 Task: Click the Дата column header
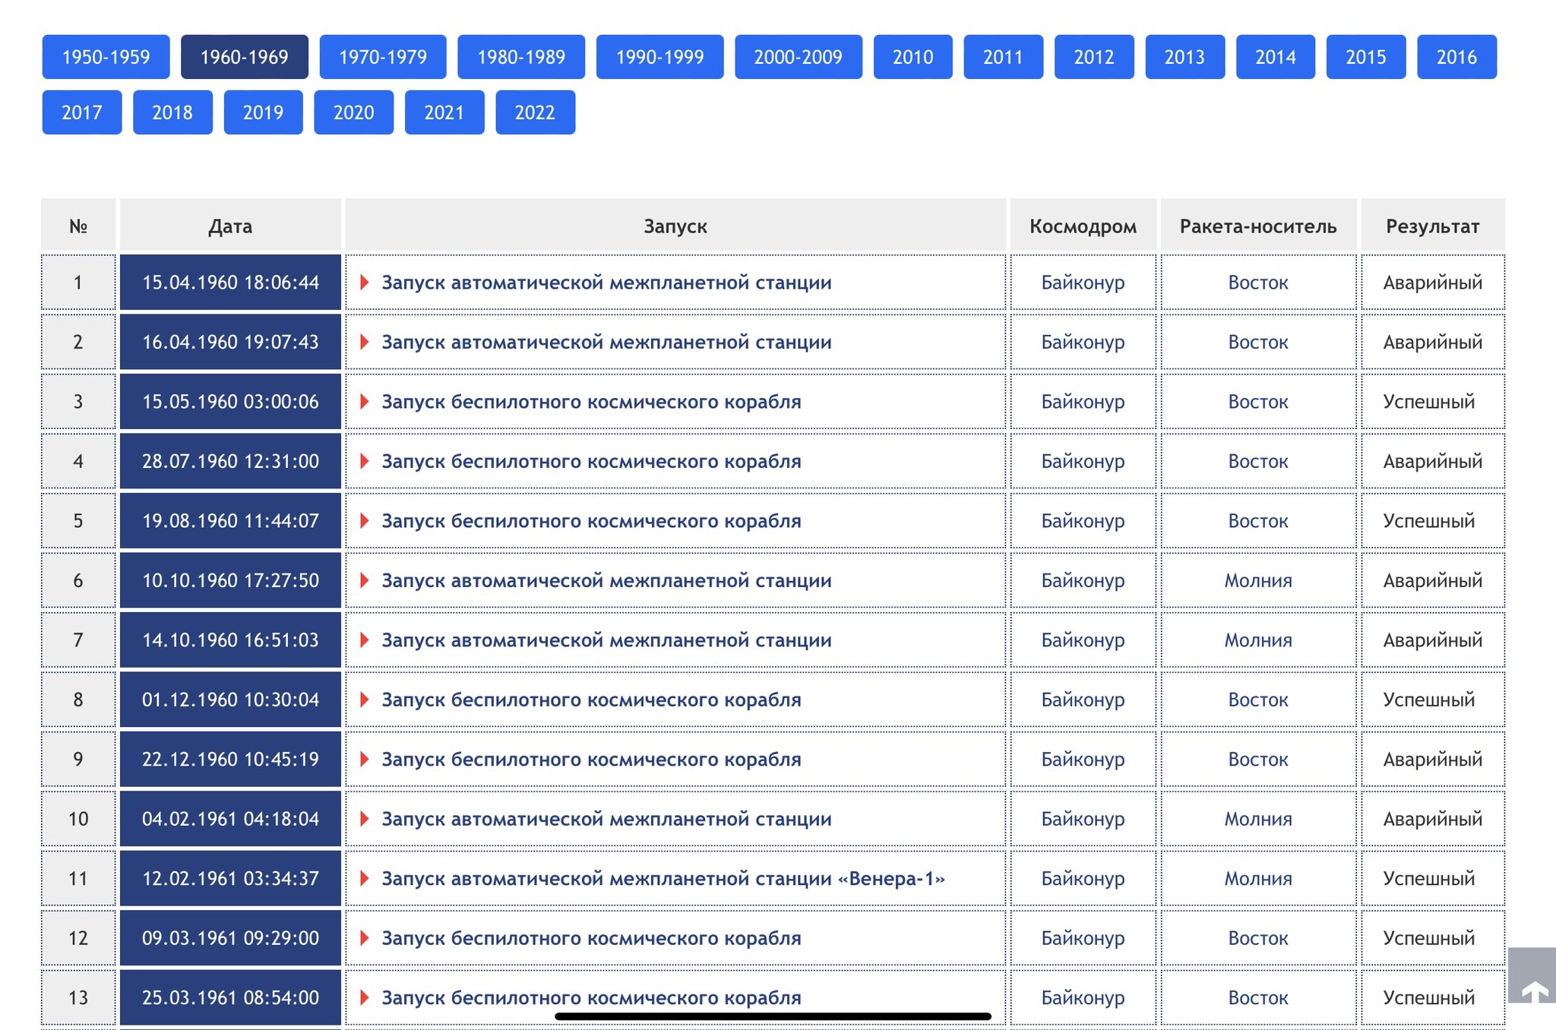pos(230,226)
